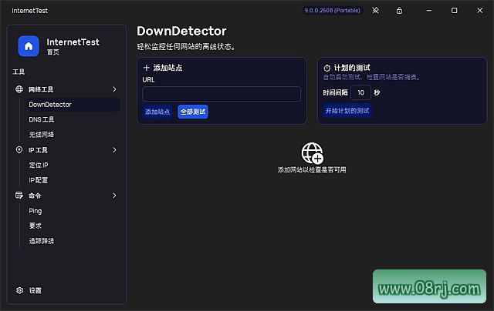Click the lock icon in title bar

tap(398, 11)
